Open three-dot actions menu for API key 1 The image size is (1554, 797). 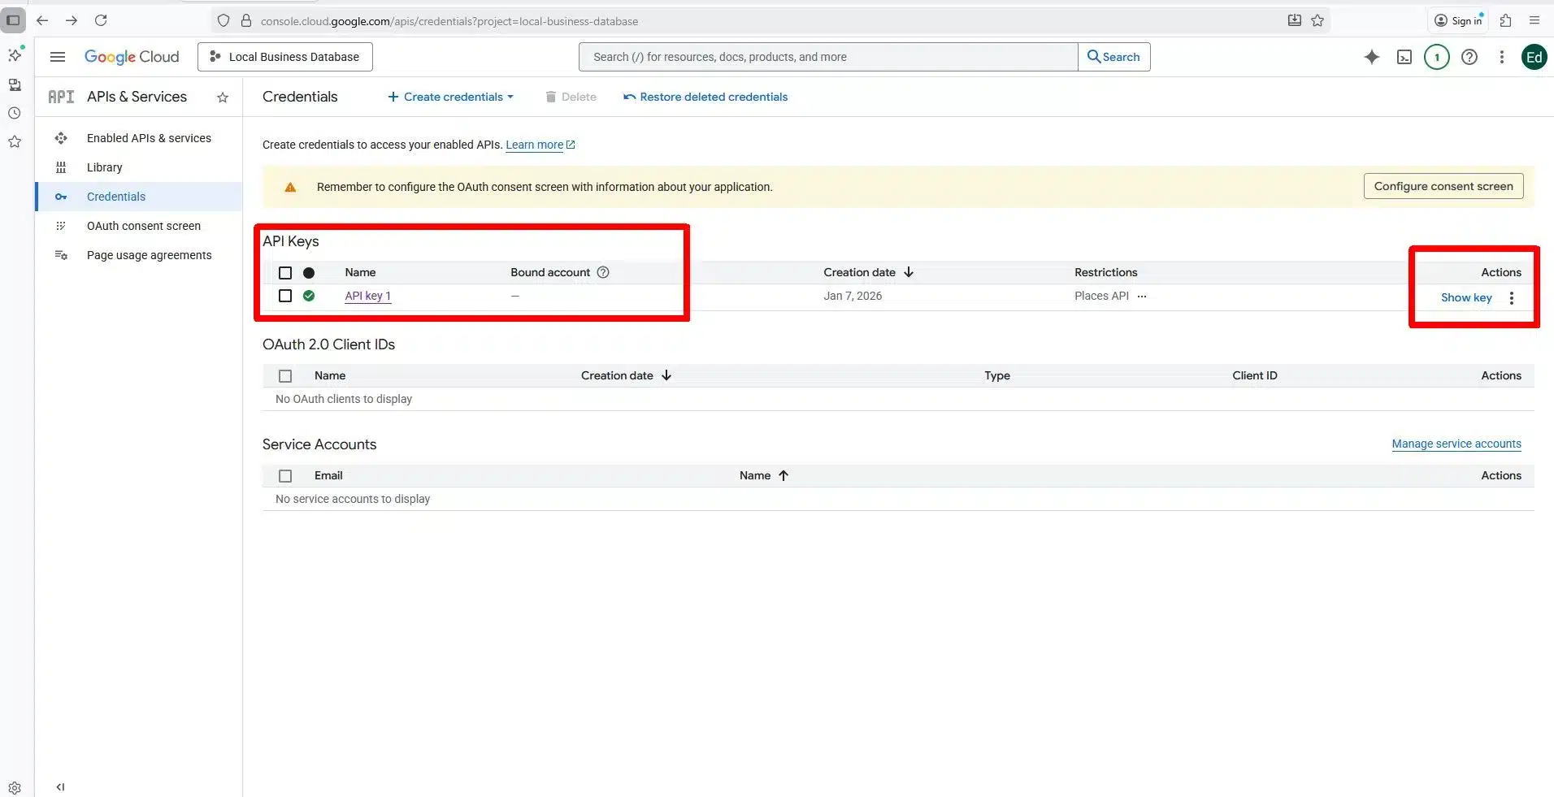click(1512, 297)
